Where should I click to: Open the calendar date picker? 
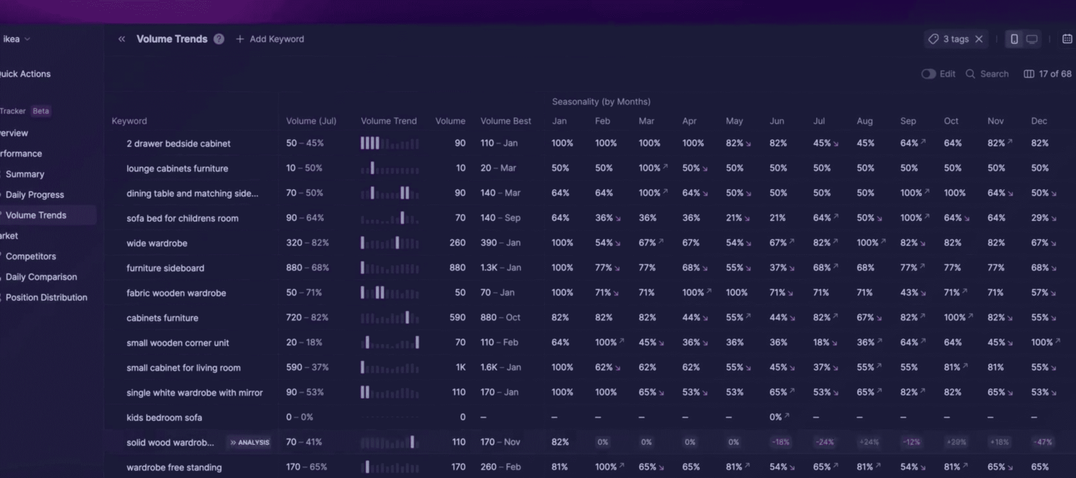tap(1067, 39)
